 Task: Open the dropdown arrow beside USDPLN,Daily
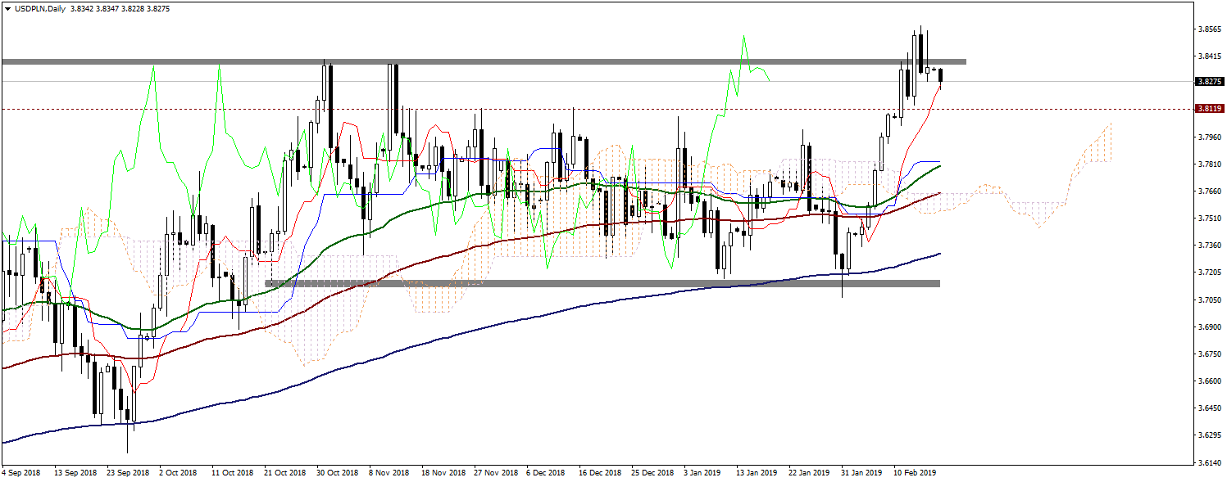(7, 7)
